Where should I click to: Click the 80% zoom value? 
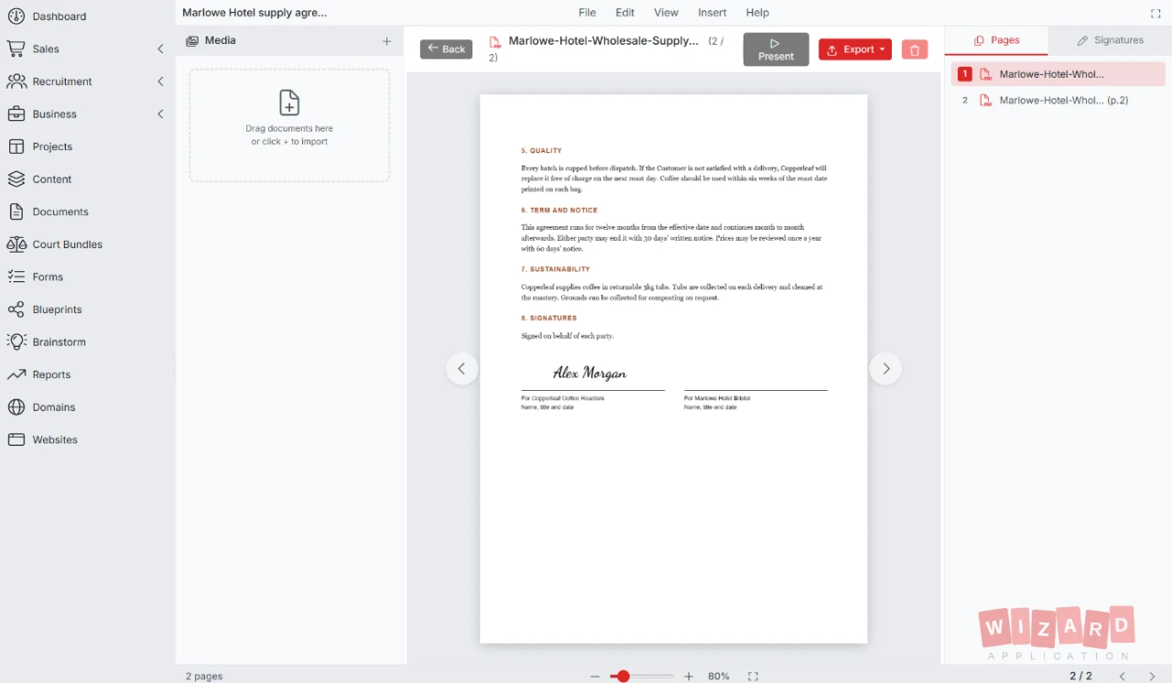click(719, 677)
